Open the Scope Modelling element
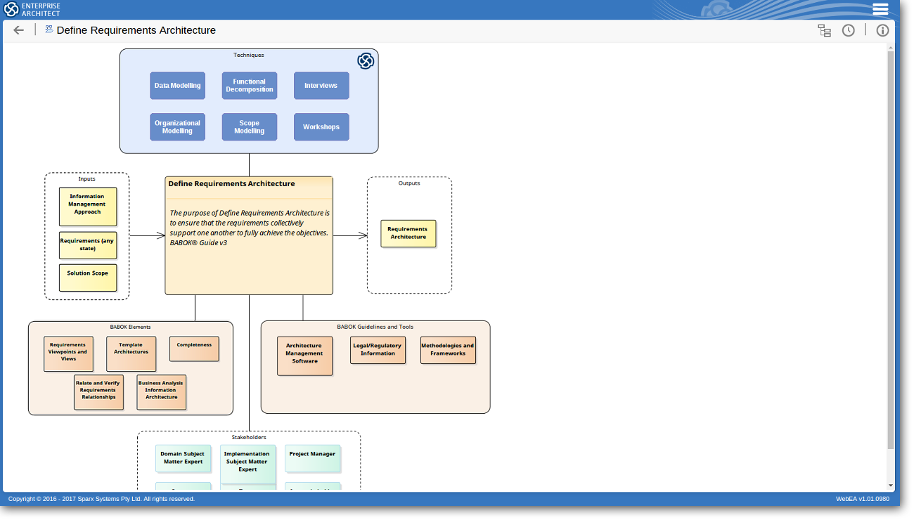Image resolution: width=921 pixels, height=527 pixels. pyautogui.click(x=250, y=127)
